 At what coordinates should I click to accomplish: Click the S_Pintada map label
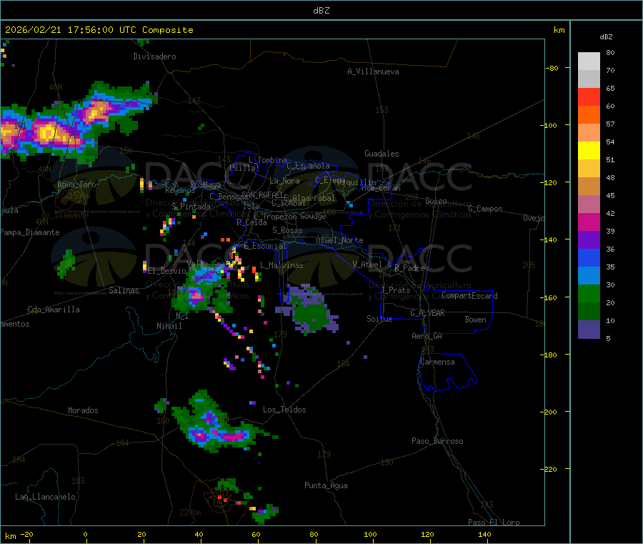click(191, 207)
